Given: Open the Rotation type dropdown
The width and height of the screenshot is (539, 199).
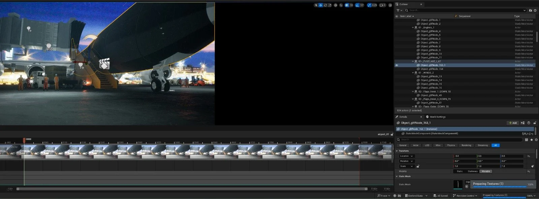Looking at the screenshot, I should 406,161.
